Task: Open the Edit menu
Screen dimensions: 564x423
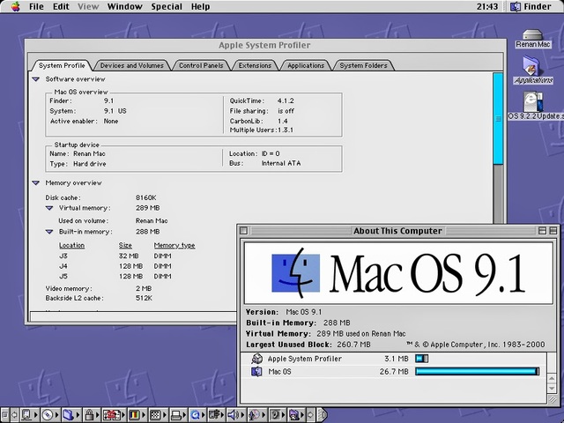Action: click(61, 6)
